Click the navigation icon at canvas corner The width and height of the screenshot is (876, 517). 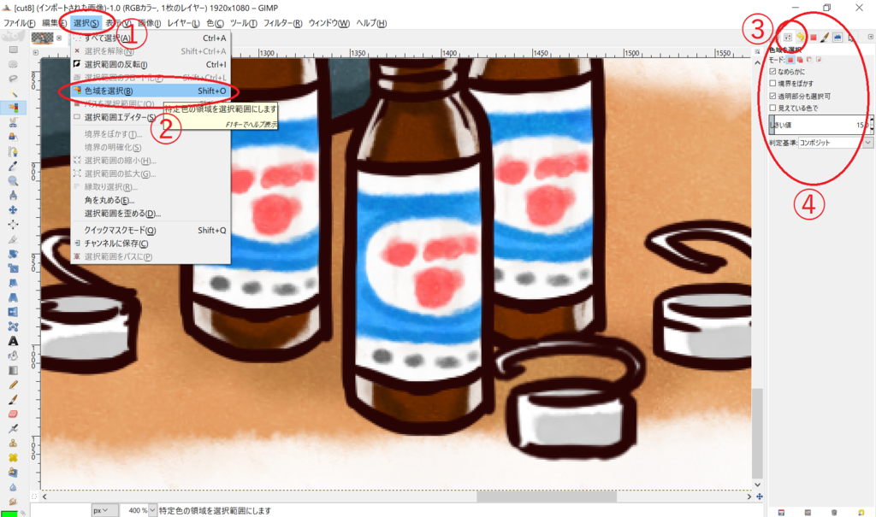coord(760,496)
